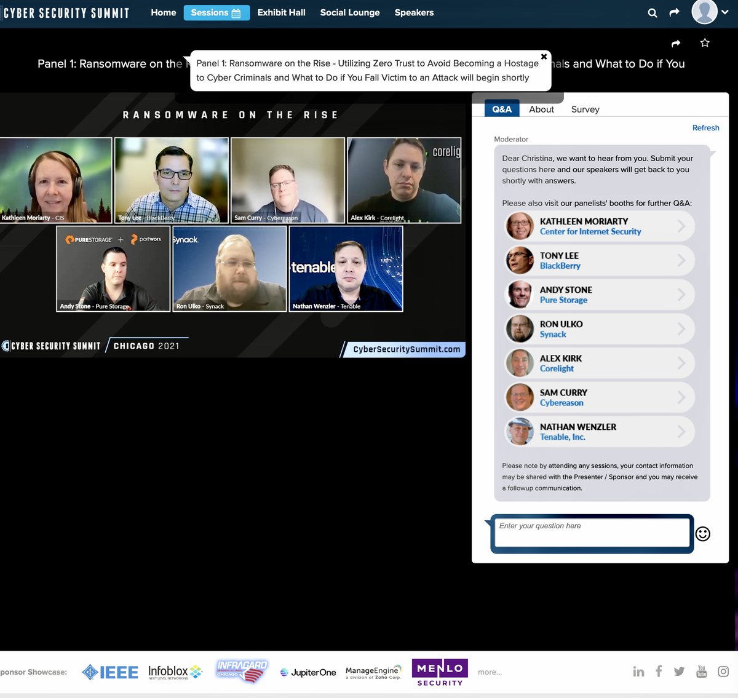Expand chevron on Alex Kirk row
This screenshot has height=698, width=738.
tap(681, 363)
